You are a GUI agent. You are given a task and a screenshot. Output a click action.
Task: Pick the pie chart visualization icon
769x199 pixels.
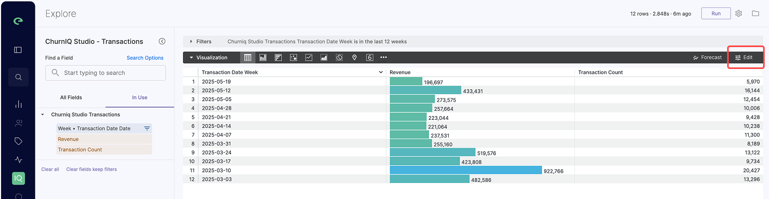(x=339, y=57)
